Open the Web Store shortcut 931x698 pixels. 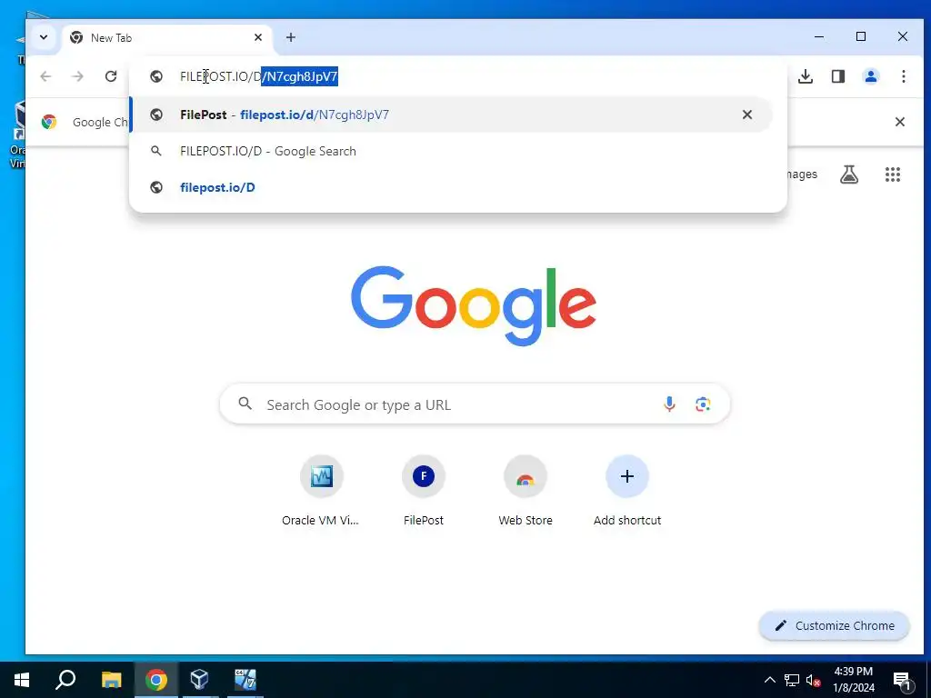point(526,491)
